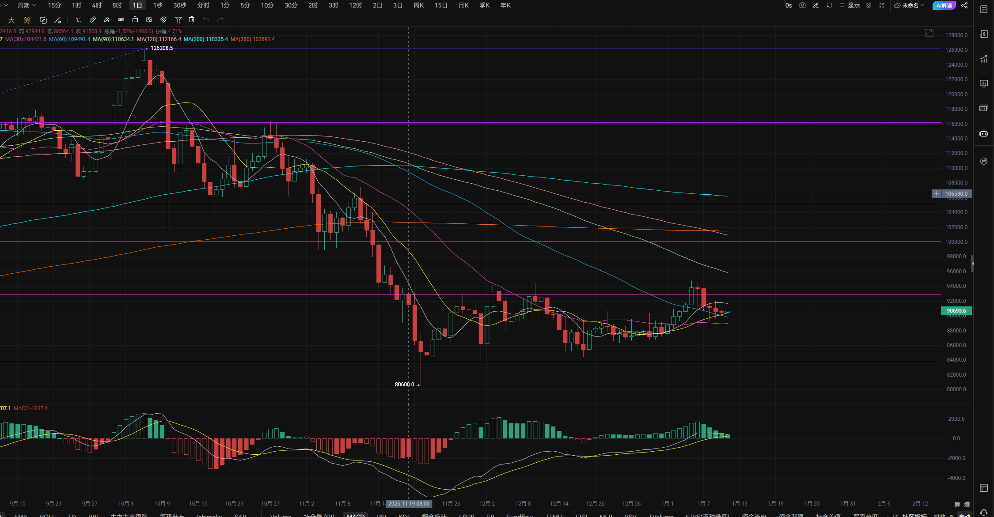The width and height of the screenshot is (994, 517).
Task: Click the undo arrow button
Action: (x=206, y=19)
